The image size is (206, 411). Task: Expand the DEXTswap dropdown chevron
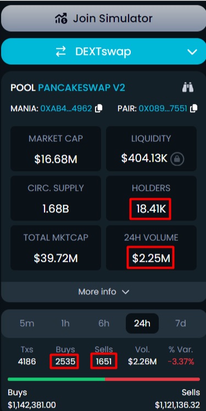[x=192, y=52]
